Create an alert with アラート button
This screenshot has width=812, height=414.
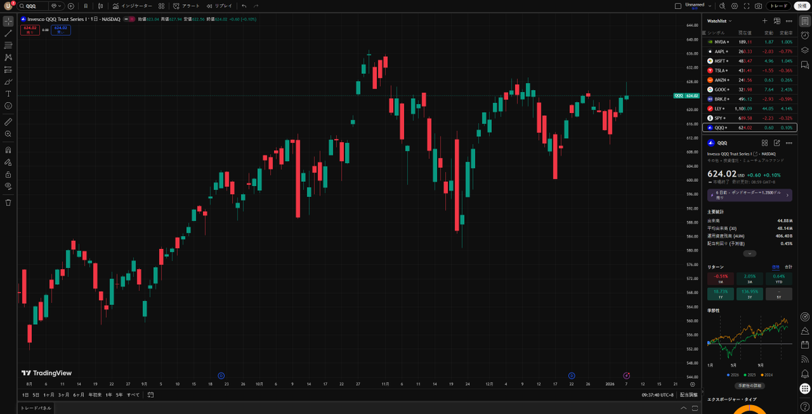pyautogui.click(x=186, y=6)
